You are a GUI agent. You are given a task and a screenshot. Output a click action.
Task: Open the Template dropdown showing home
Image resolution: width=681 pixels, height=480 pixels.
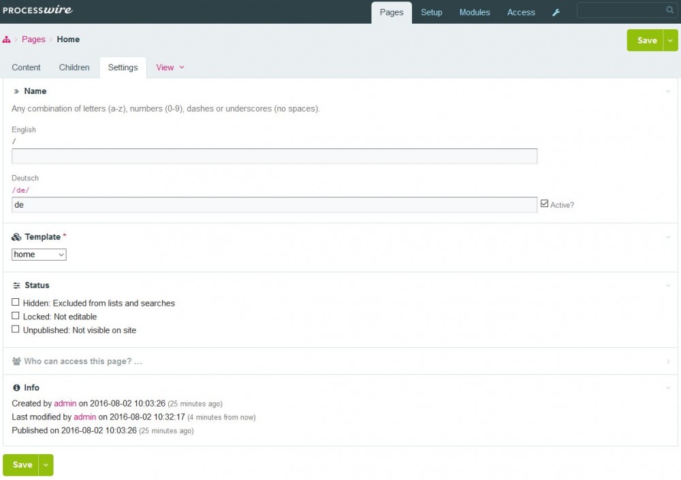[x=39, y=254]
